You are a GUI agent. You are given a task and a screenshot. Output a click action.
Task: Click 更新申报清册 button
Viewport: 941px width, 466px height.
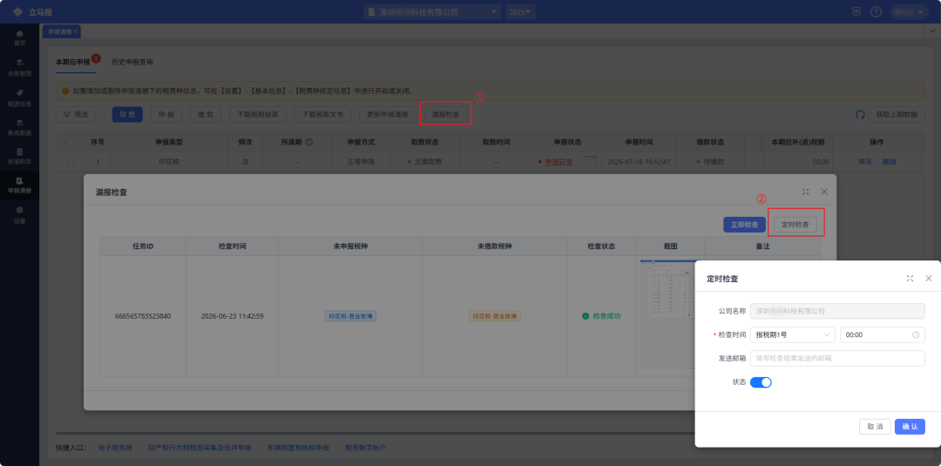click(388, 115)
